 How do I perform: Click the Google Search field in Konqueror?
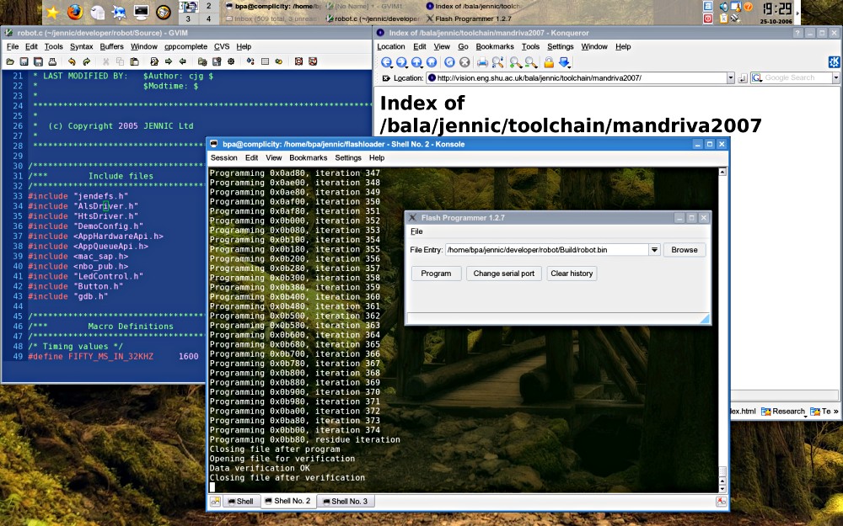797,77
